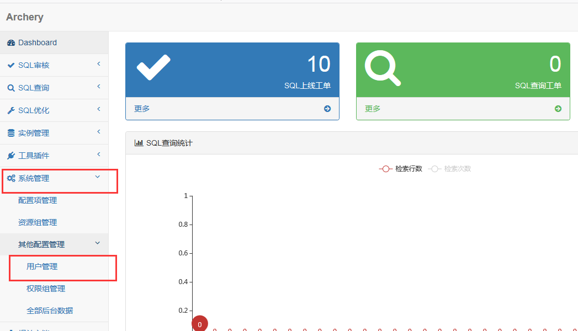The width and height of the screenshot is (578, 331).
Task: Click the 工具插件 menu label
Action: click(34, 156)
